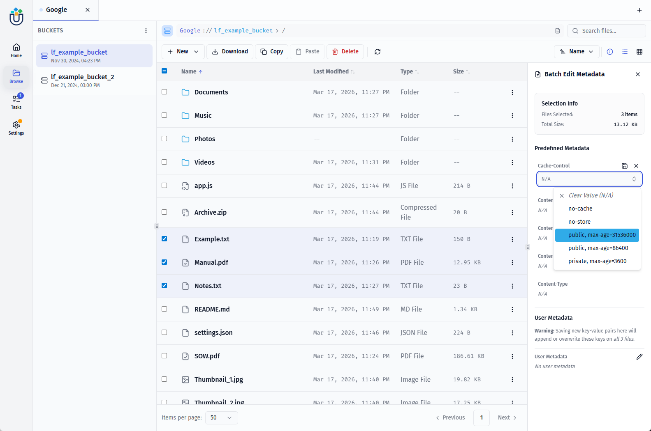Click the bucket icon in breadcrumb bar
Image resolution: width=651 pixels, height=431 pixels.
(167, 31)
